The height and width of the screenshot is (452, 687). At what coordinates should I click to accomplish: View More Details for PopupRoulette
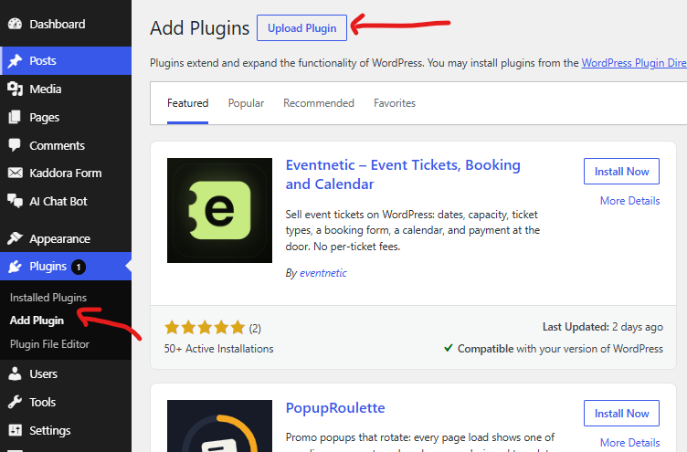pos(629,442)
